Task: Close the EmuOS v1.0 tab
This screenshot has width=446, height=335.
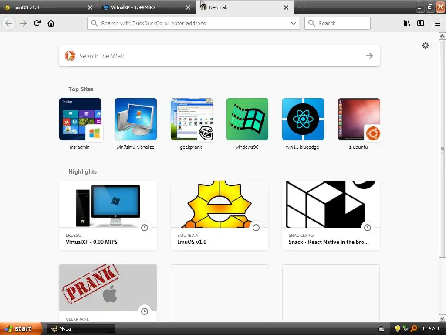Action: coord(90,7)
